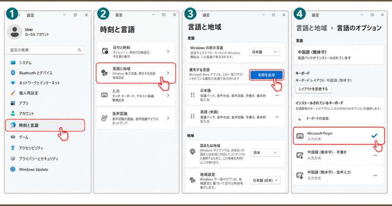Click the 地域設定 icon in window 3

193,180
